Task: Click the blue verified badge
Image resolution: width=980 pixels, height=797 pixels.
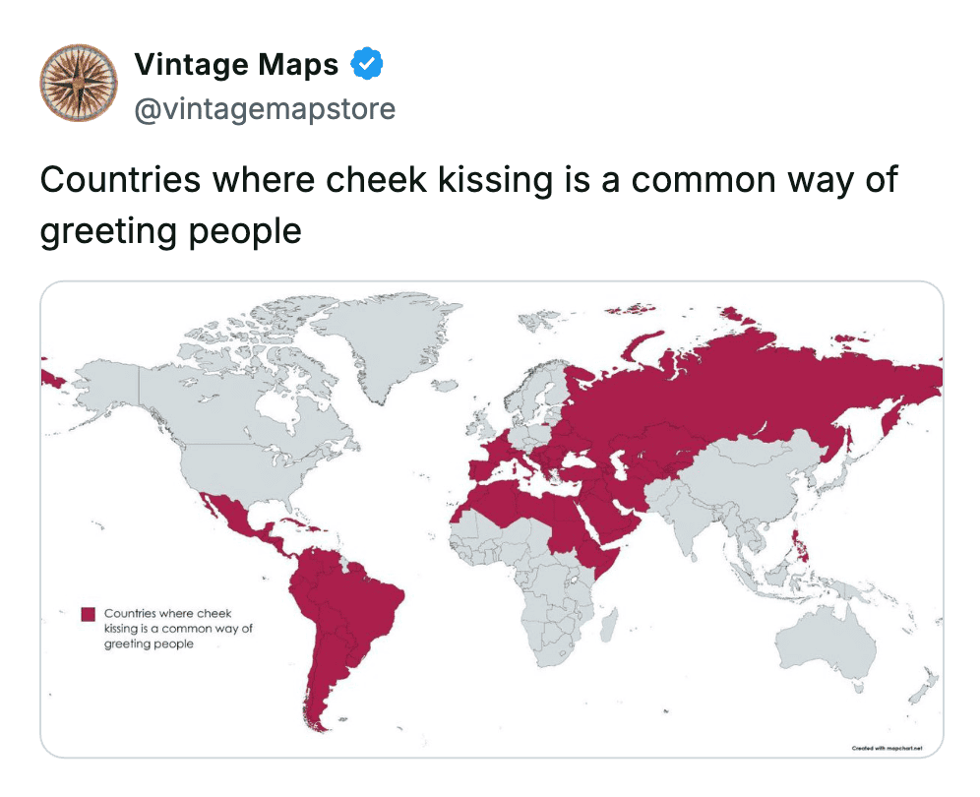Action: pos(368,65)
